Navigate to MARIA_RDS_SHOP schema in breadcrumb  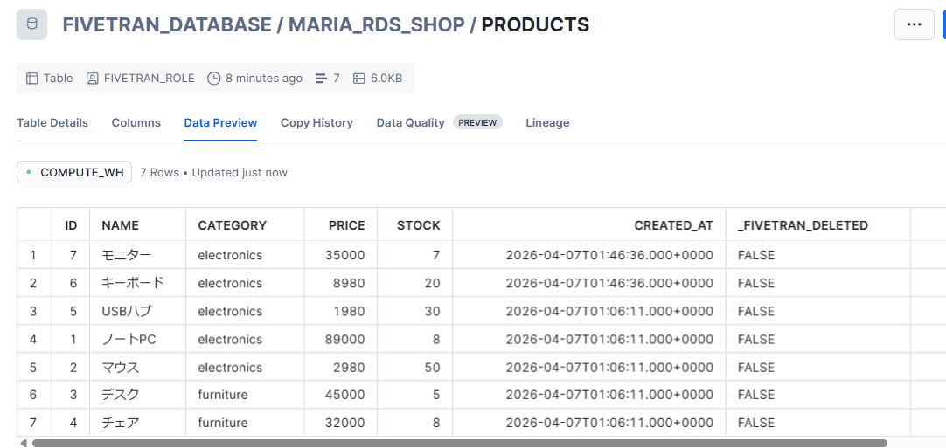[x=376, y=24]
